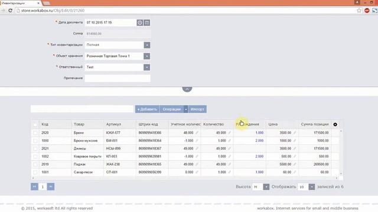
Task: Edit accounting quantity pencil in row 1001
Action: (x=197, y=172)
